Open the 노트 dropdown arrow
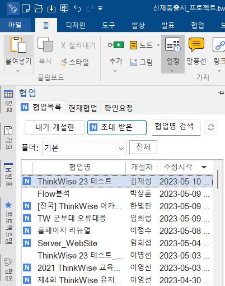225x286 pixels. click(158, 45)
